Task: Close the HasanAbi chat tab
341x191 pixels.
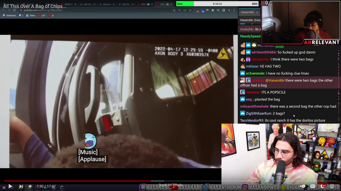Action: point(257,12)
